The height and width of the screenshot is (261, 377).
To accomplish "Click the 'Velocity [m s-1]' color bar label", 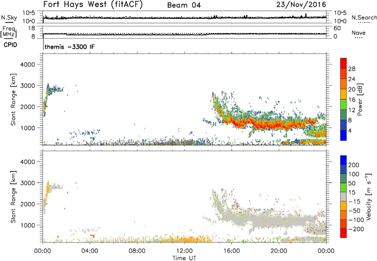I will click(369, 196).
